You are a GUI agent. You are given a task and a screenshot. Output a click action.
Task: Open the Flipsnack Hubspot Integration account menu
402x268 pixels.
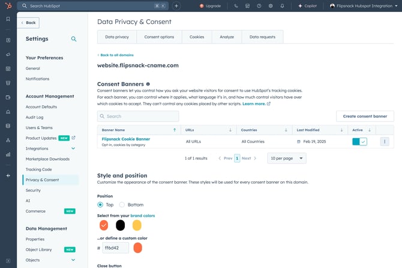tap(362, 5)
